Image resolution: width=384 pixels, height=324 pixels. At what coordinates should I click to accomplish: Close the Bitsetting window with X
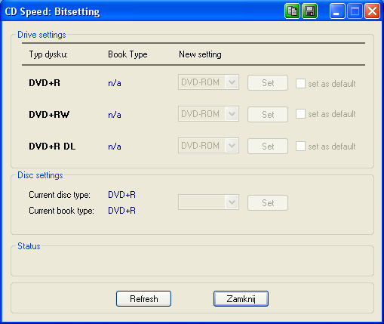[x=372, y=11]
